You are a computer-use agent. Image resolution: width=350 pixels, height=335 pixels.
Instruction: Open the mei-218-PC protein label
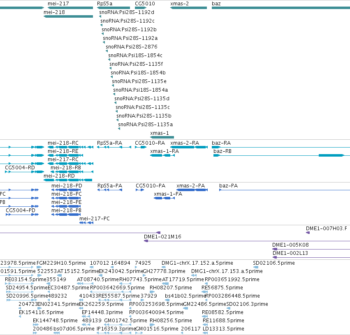coord(67,194)
